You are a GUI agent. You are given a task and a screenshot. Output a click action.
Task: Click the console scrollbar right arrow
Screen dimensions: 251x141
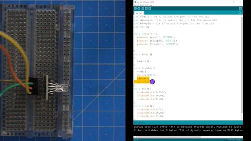point(242,137)
